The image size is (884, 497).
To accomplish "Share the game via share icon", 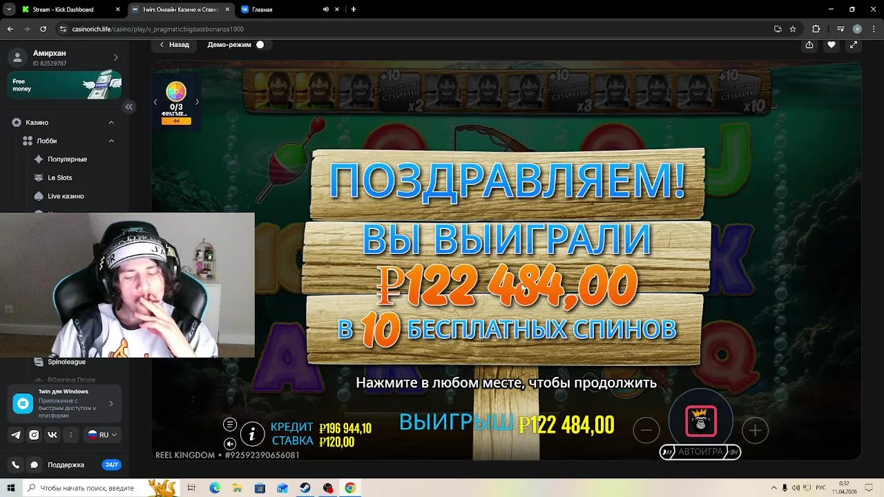I will coord(809,45).
